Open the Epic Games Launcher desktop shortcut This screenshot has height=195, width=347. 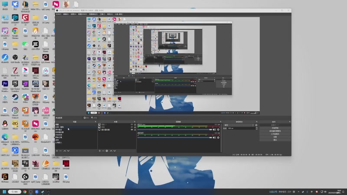click(15, 85)
